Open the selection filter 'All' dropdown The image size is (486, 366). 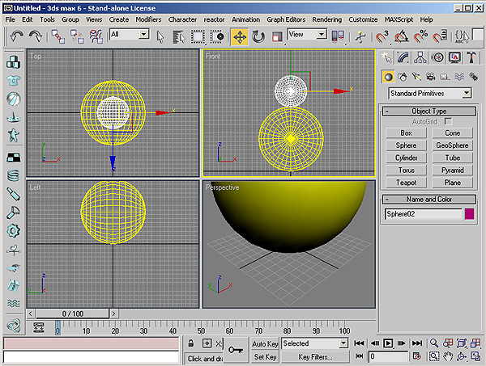pyautogui.click(x=129, y=35)
